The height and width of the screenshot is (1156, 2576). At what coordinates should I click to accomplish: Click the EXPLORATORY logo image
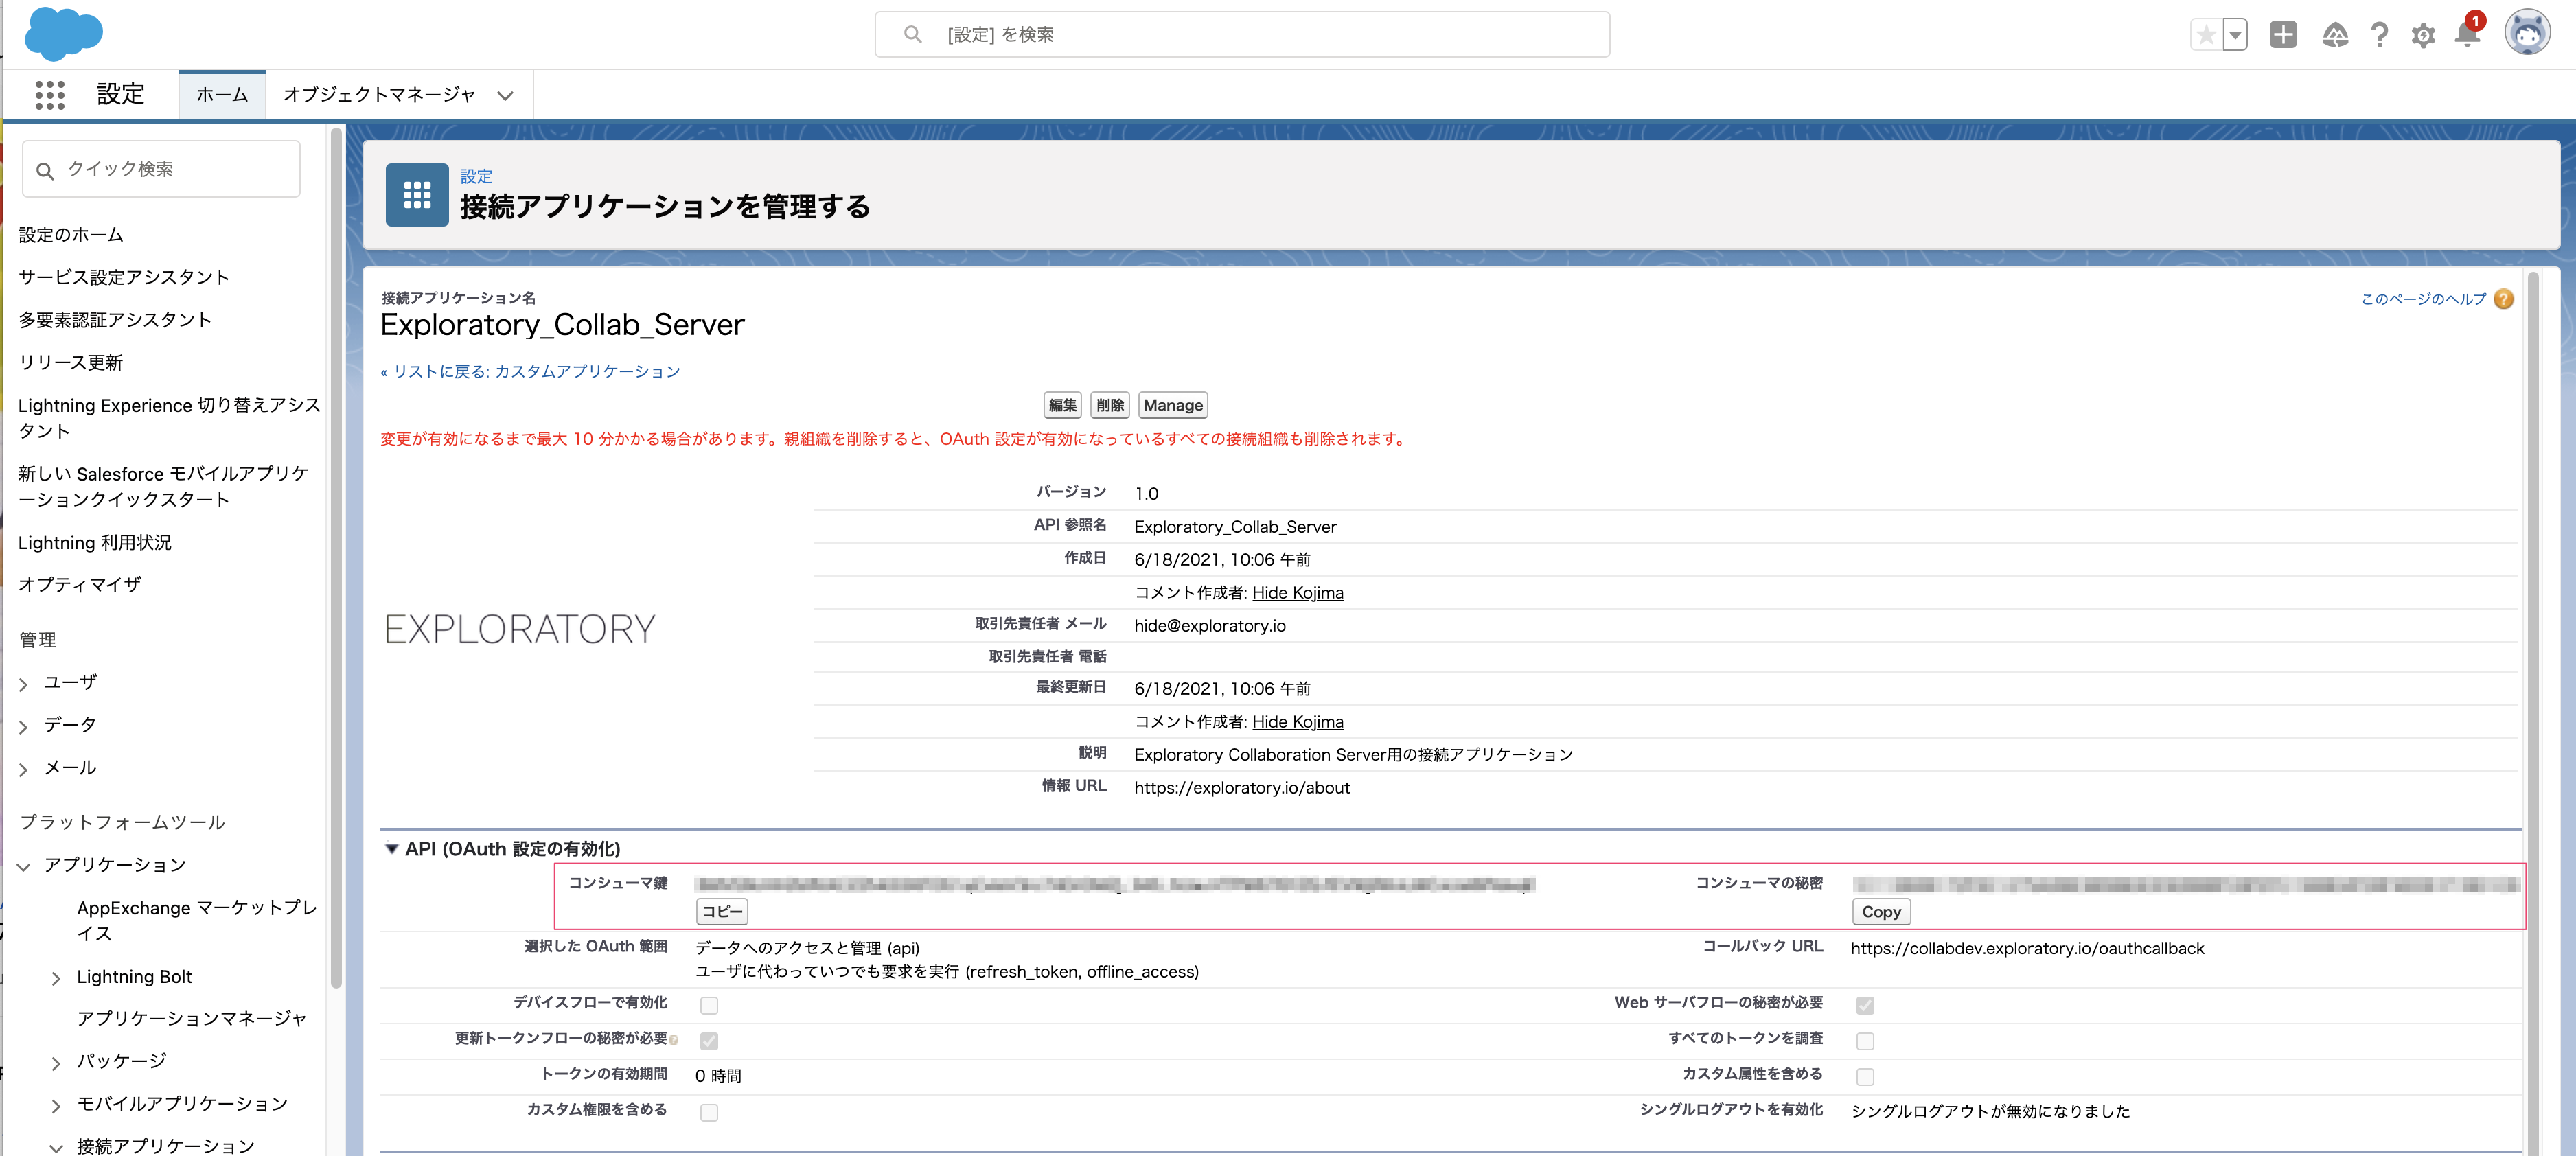(x=520, y=629)
